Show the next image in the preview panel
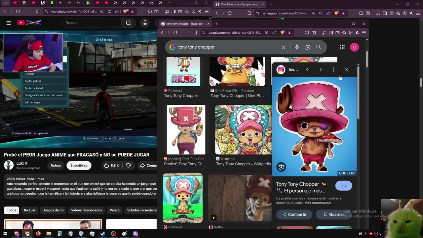 click(x=320, y=70)
